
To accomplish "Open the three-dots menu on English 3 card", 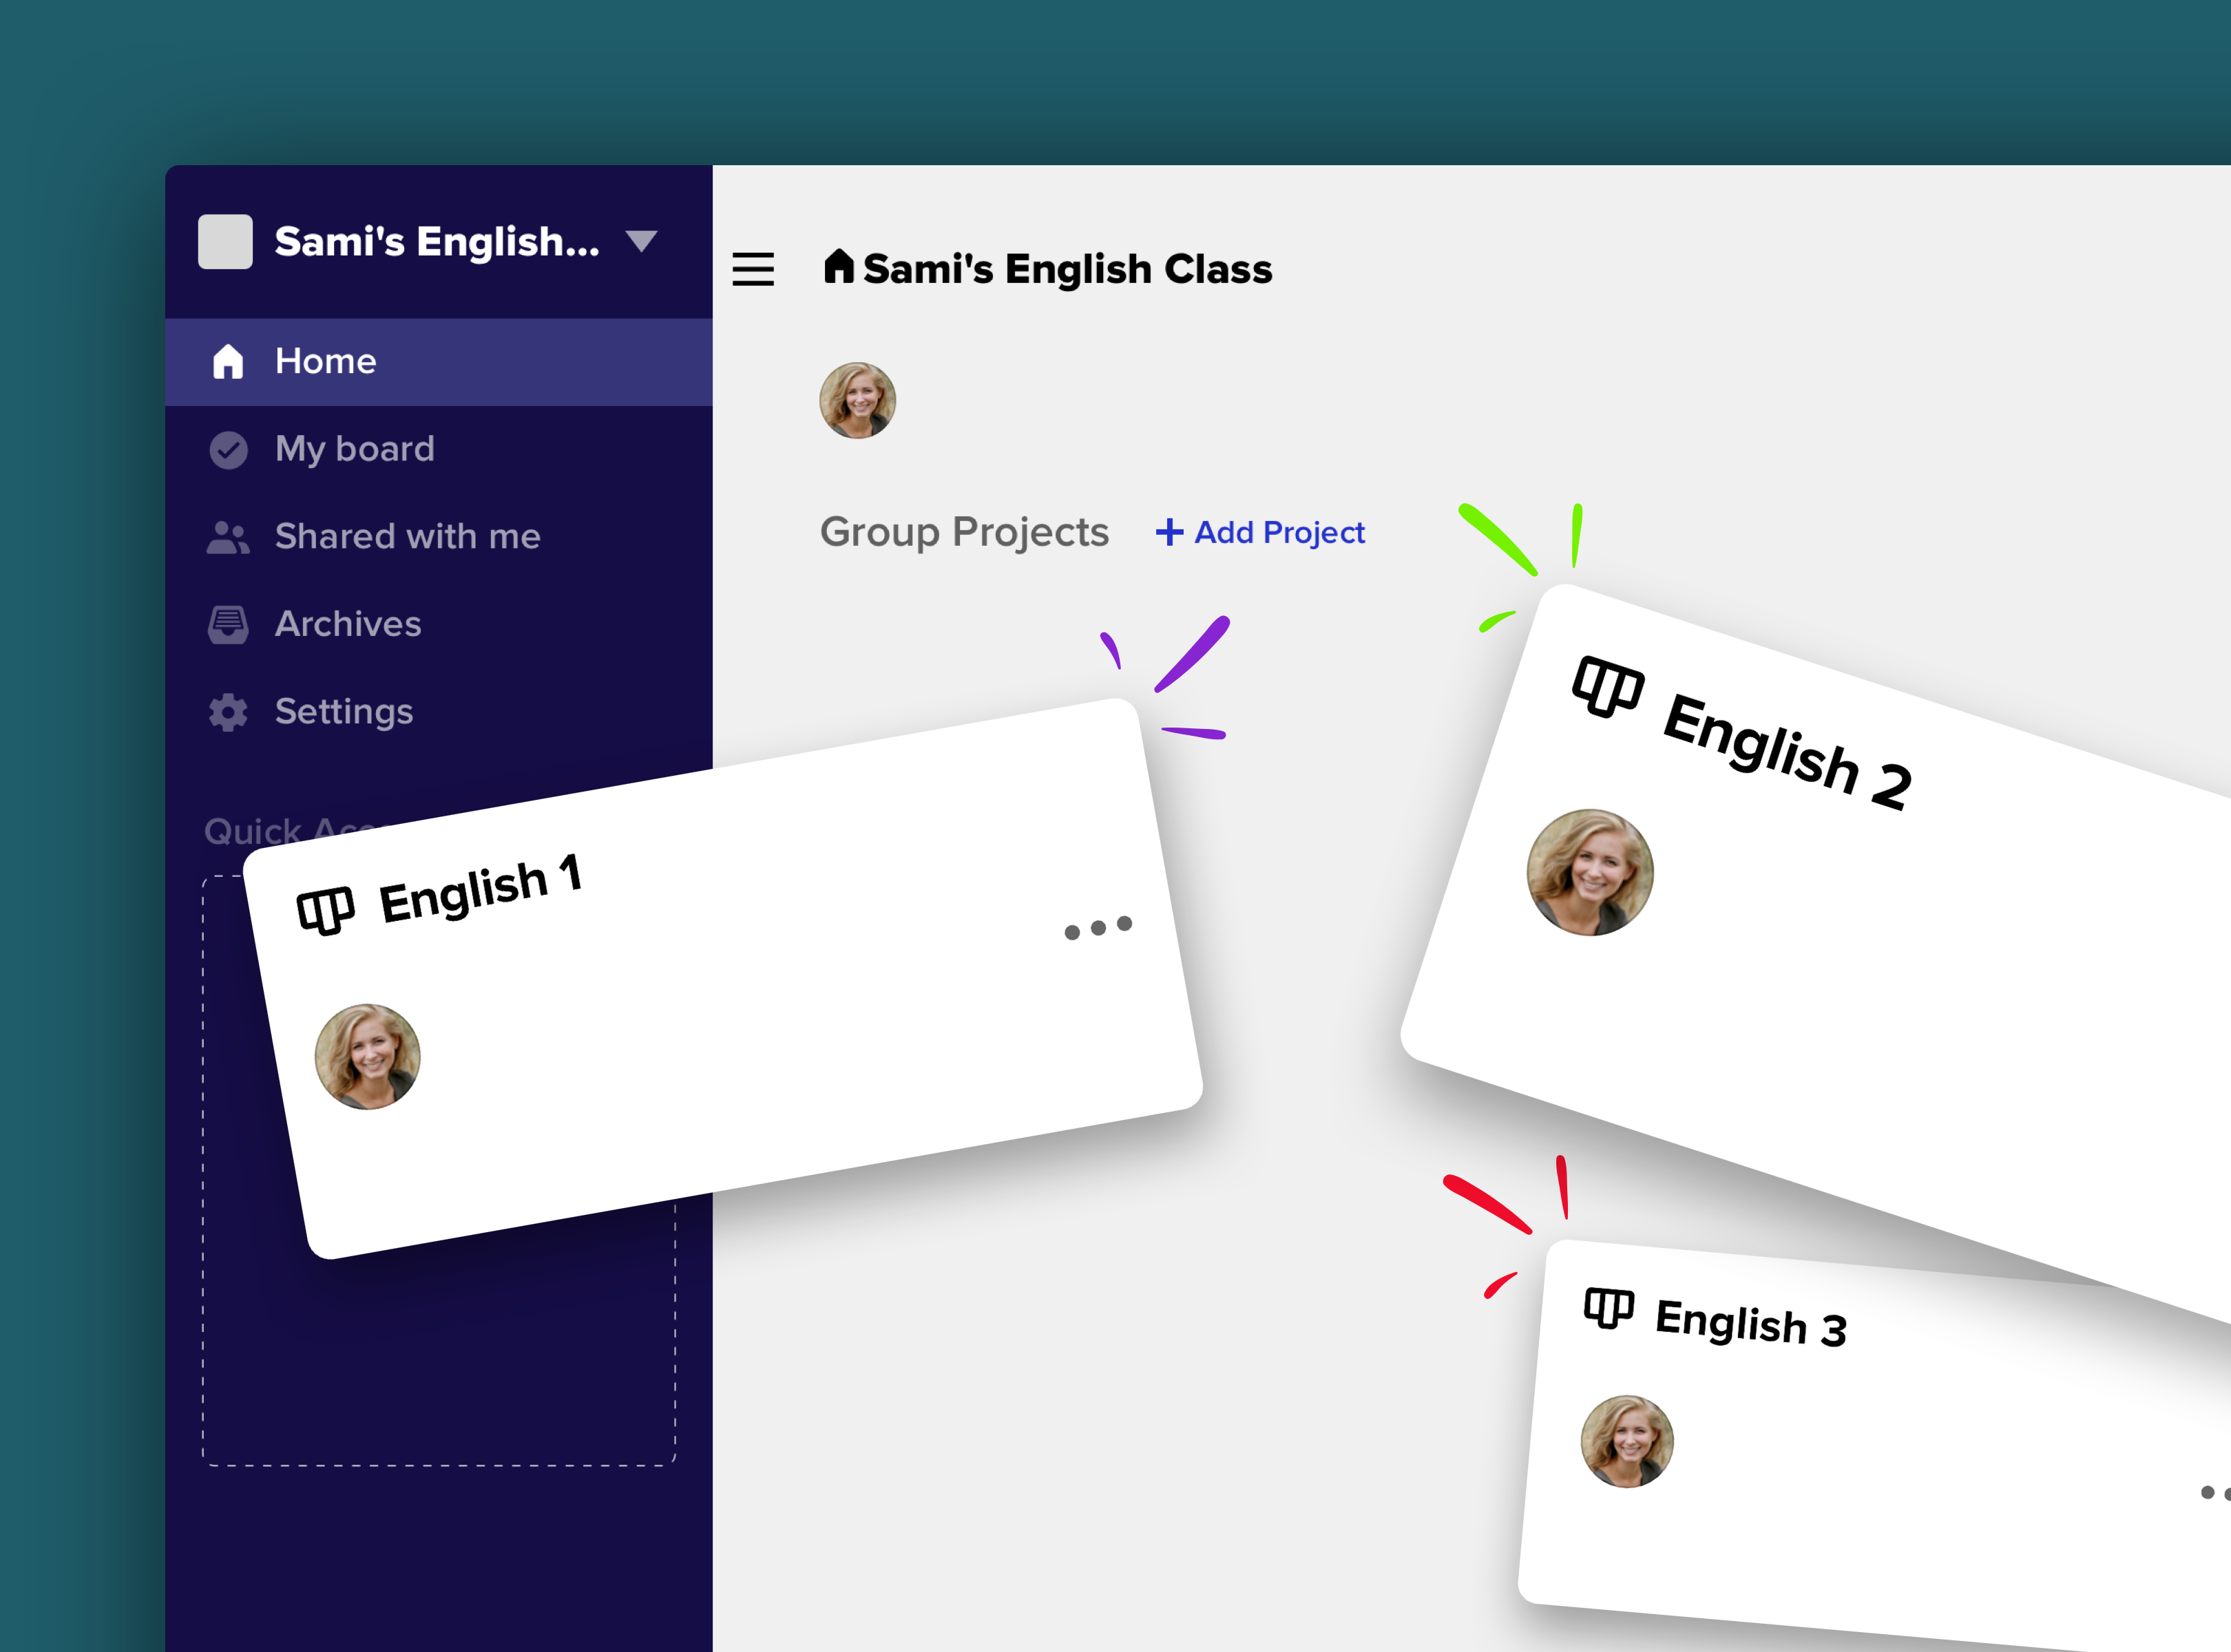I will click(x=2213, y=1493).
